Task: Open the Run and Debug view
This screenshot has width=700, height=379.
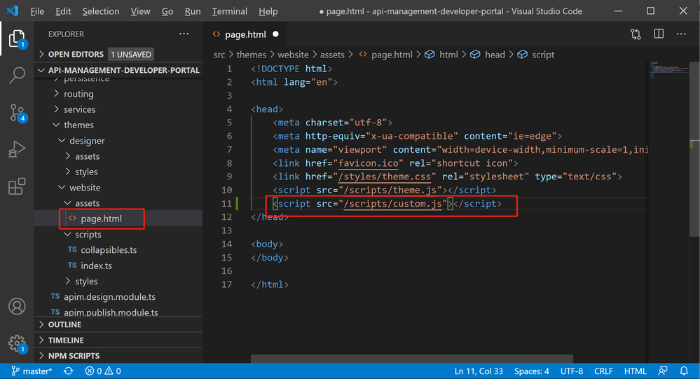Action: 17,149
